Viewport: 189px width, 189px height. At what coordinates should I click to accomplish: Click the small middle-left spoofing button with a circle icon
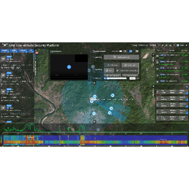(109, 71)
